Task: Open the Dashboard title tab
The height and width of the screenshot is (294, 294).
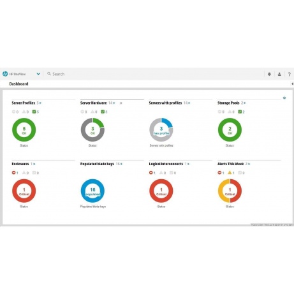Action: 18,84
